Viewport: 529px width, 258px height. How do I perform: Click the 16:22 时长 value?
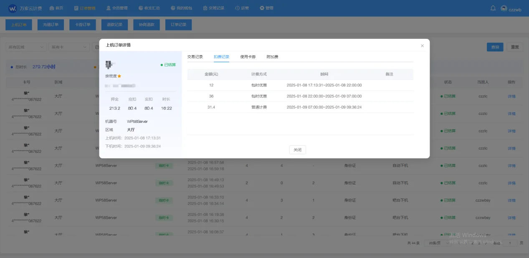pos(166,109)
